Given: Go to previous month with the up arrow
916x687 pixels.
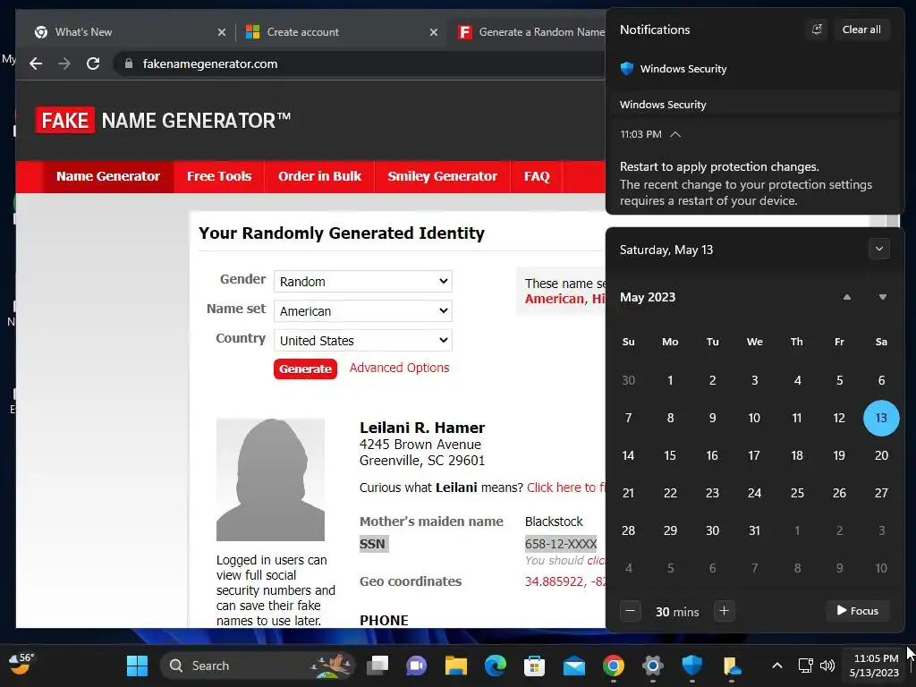Looking at the screenshot, I should click(846, 297).
